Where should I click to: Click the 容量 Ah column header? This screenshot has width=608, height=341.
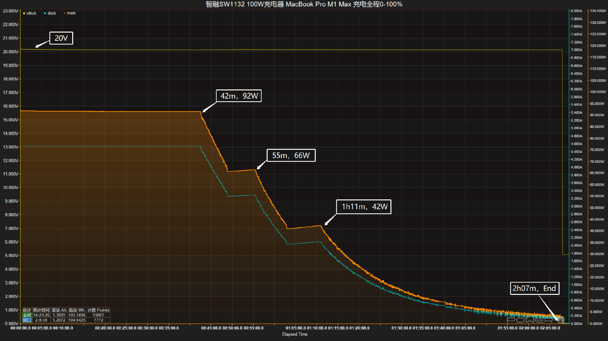[x=59, y=310]
